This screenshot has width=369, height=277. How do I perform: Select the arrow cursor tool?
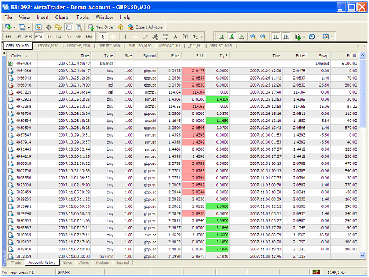click(103, 37)
